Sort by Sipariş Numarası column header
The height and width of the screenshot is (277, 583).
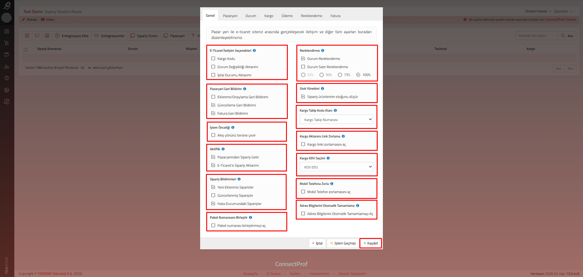pyautogui.click(x=49, y=49)
